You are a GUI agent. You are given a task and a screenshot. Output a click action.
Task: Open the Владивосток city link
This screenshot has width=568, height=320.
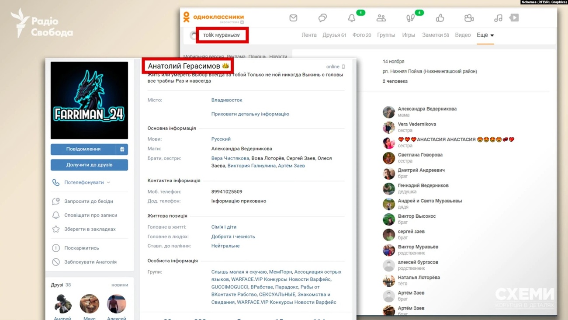tap(226, 100)
